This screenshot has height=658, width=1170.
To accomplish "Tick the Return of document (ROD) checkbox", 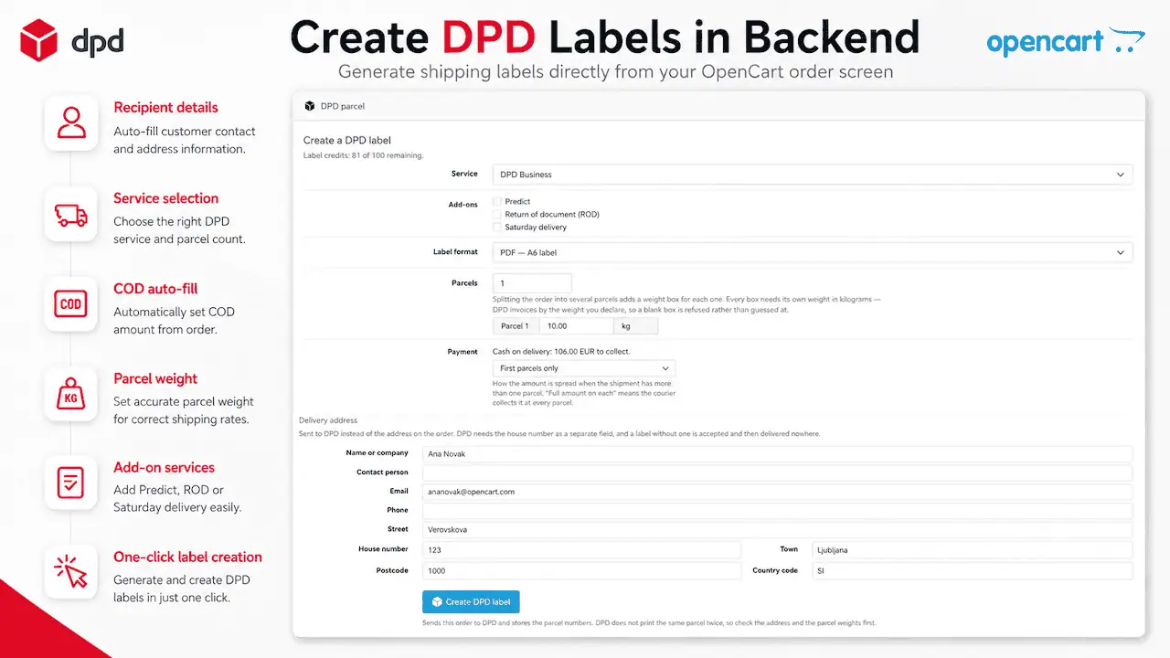I will (496, 214).
